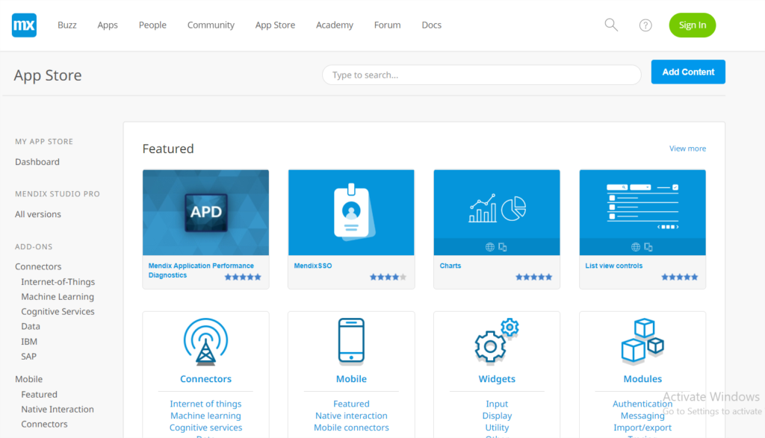The width and height of the screenshot is (765, 438).
Task: Click the View more link
Action: tap(687, 148)
